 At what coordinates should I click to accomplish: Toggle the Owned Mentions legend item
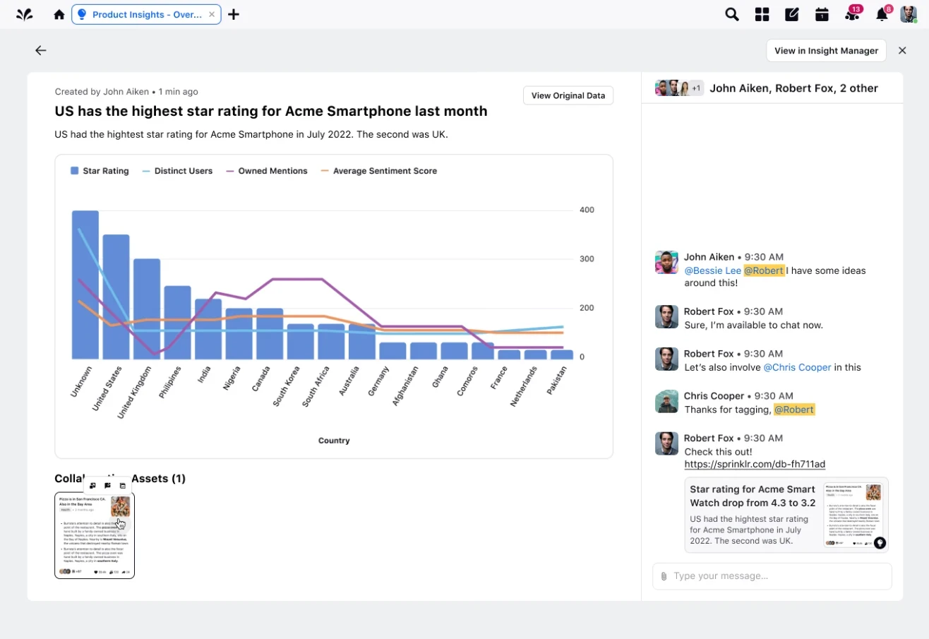pos(267,171)
